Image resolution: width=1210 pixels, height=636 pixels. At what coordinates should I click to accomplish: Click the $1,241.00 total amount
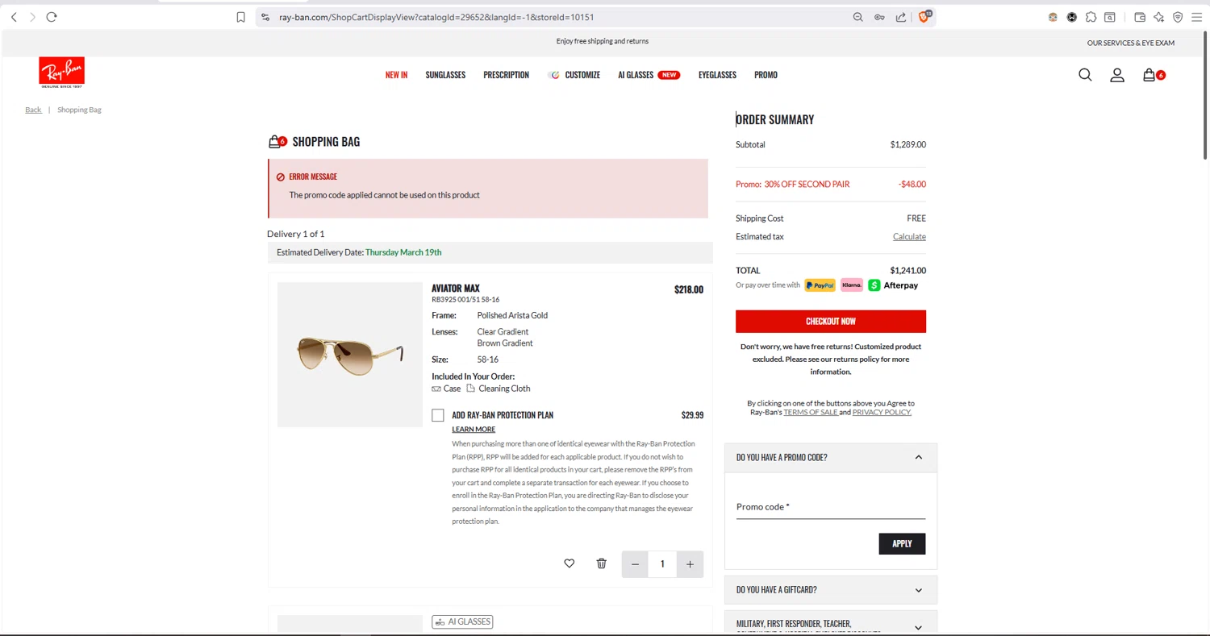(908, 270)
